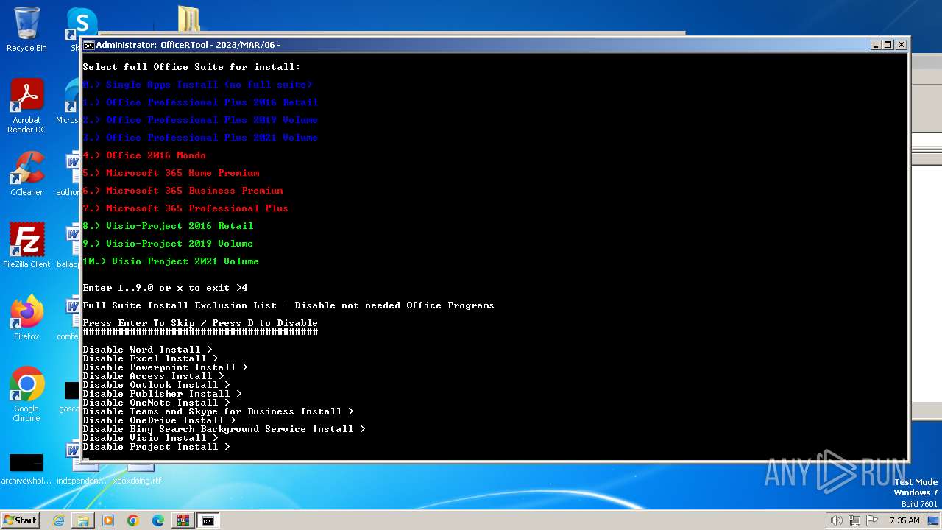Click 'Select full Office Suite for install:' heading

click(x=191, y=67)
